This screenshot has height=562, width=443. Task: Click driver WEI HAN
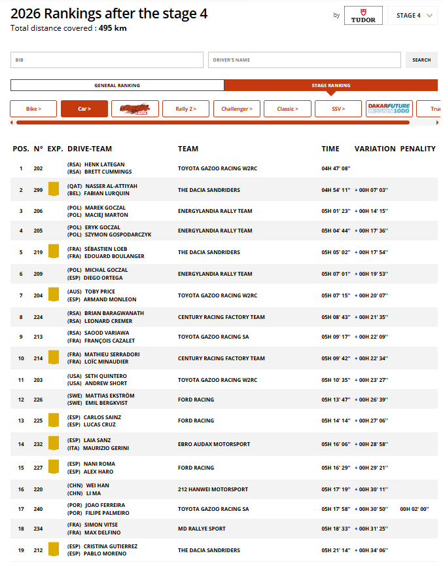(x=97, y=485)
